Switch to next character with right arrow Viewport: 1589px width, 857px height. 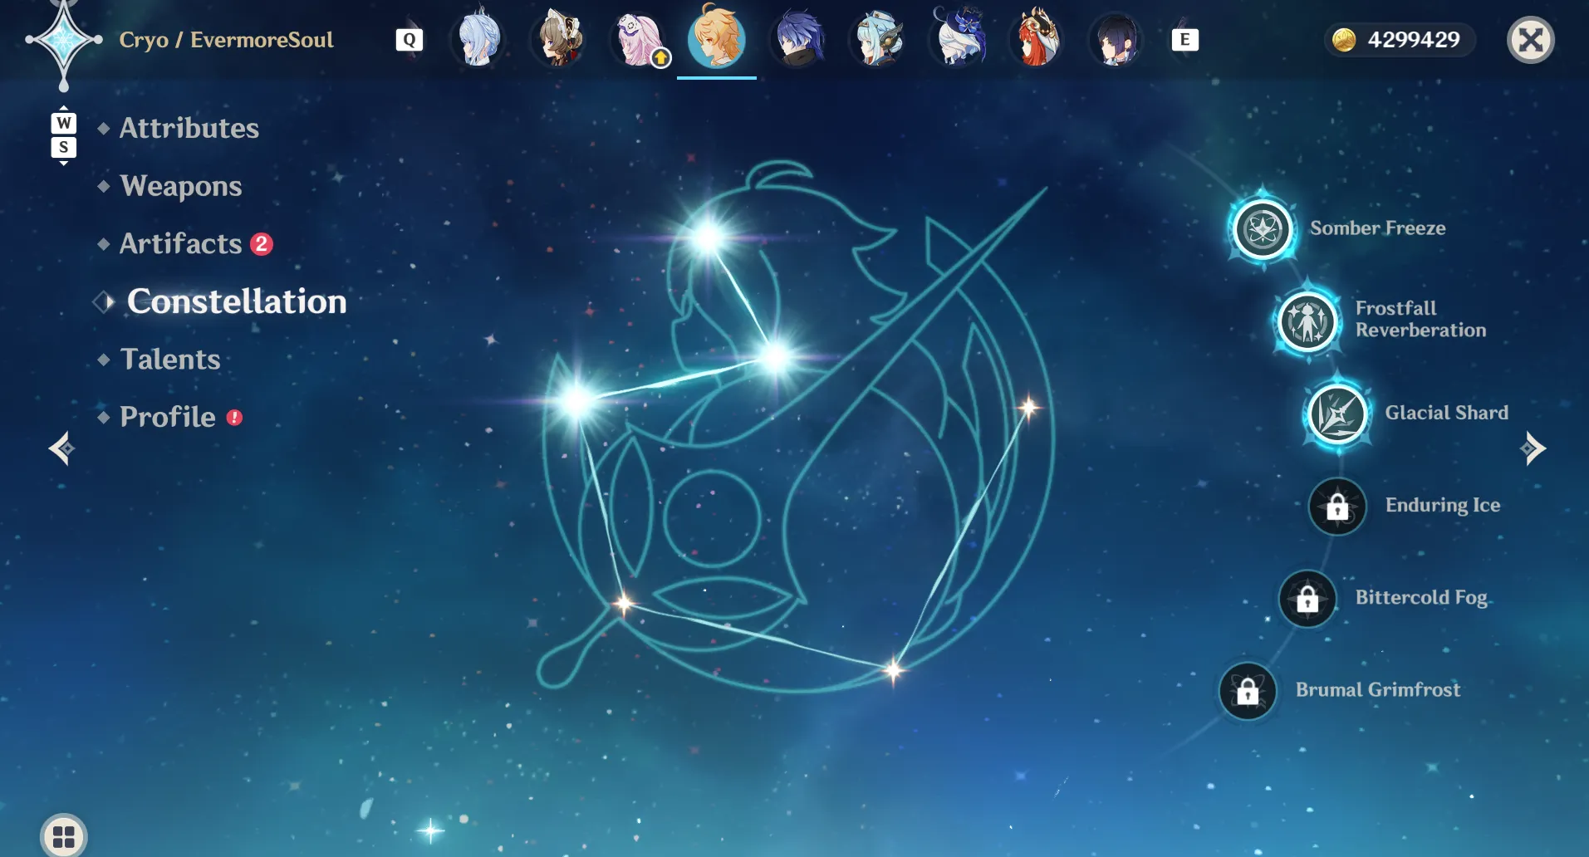tap(1533, 448)
